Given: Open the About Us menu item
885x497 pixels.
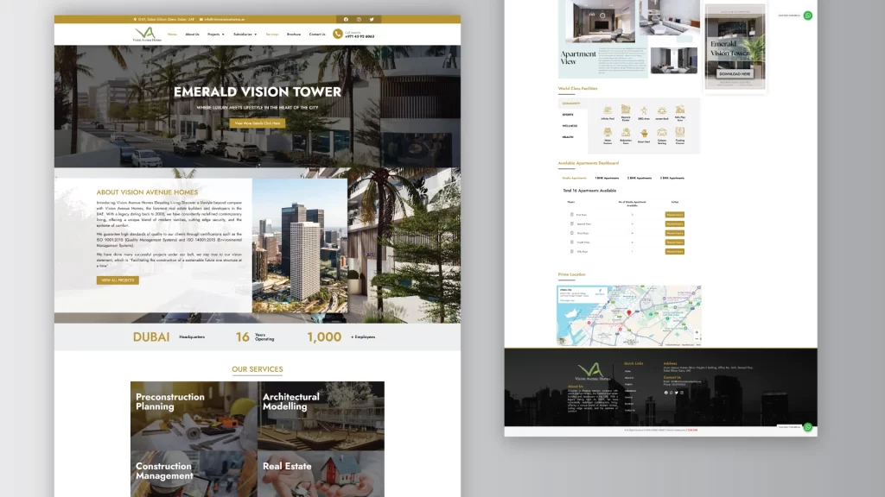Looking at the screenshot, I should tap(192, 35).
